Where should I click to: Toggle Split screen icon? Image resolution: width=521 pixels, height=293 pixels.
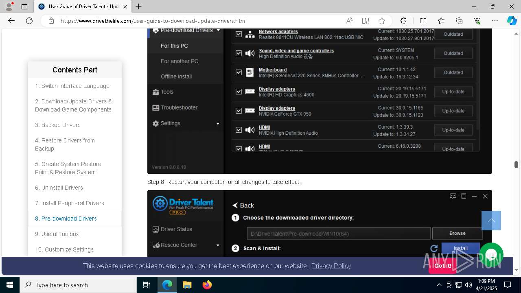pyautogui.click(x=423, y=21)
